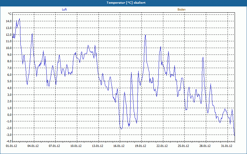
Task: Click the 0,0 y-axis value
Action: (x=9, y=115)
